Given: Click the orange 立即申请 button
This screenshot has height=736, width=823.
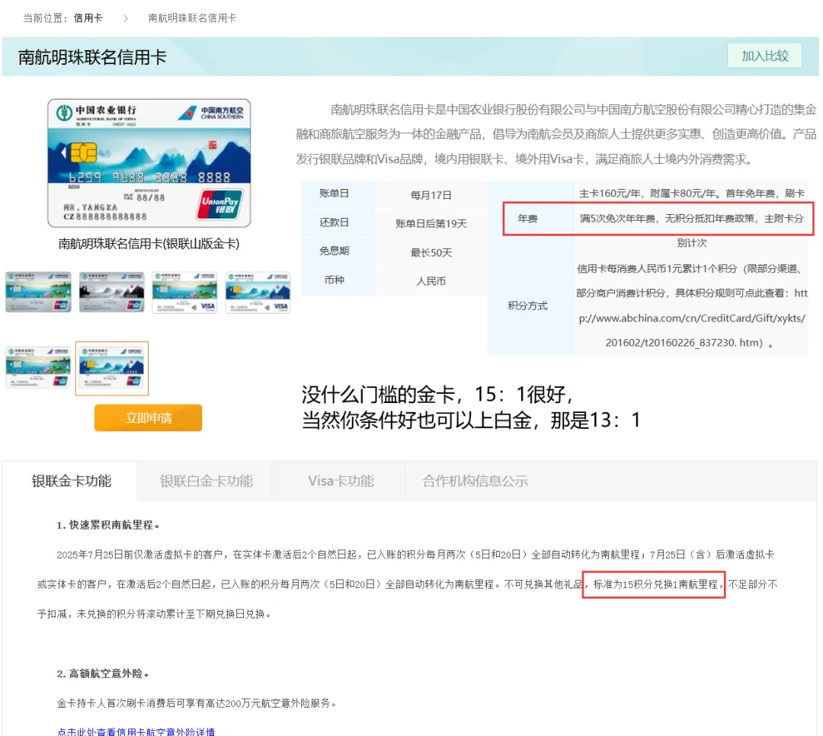Looking at the screenshot, I should coord(148,418).
